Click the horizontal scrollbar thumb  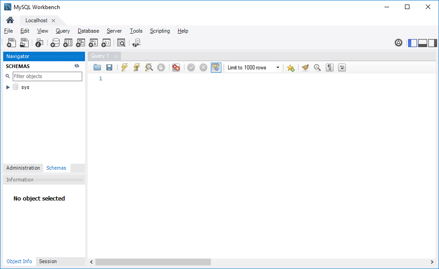(x=153, y=262)
